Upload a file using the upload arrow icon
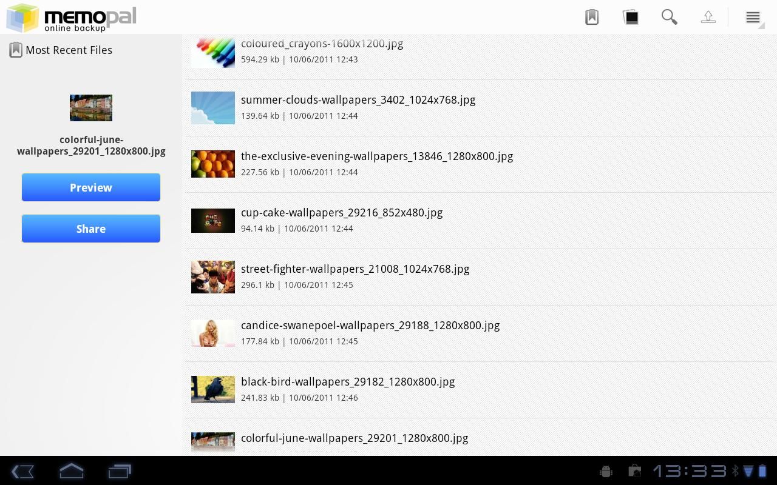 tap(708, 17)
